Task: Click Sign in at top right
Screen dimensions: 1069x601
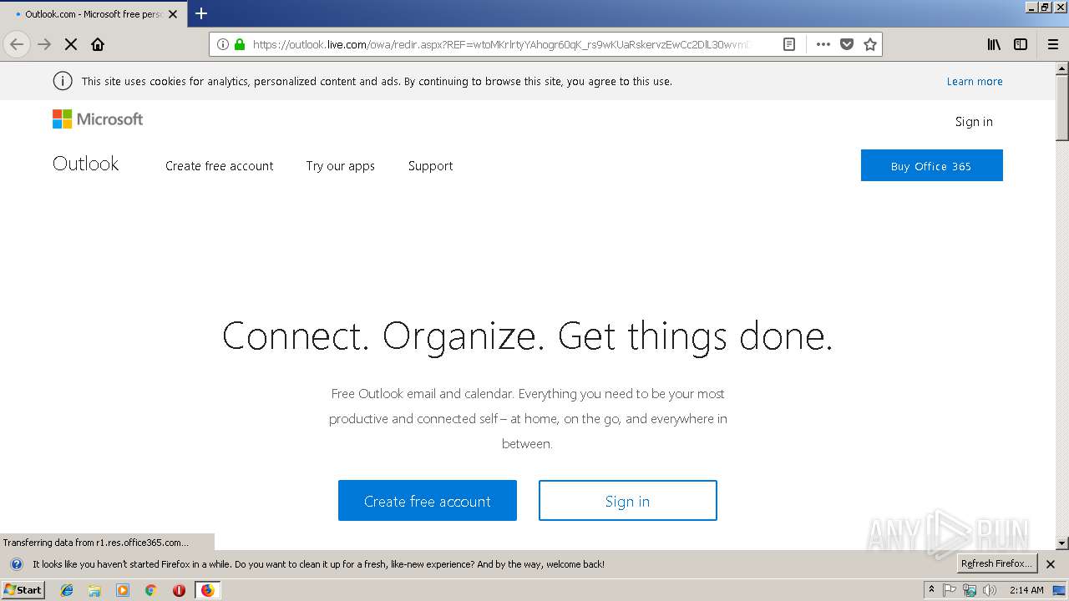Action: tap(974, 122)
